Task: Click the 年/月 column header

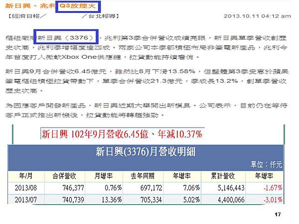Action: click(x=26, y=176)
